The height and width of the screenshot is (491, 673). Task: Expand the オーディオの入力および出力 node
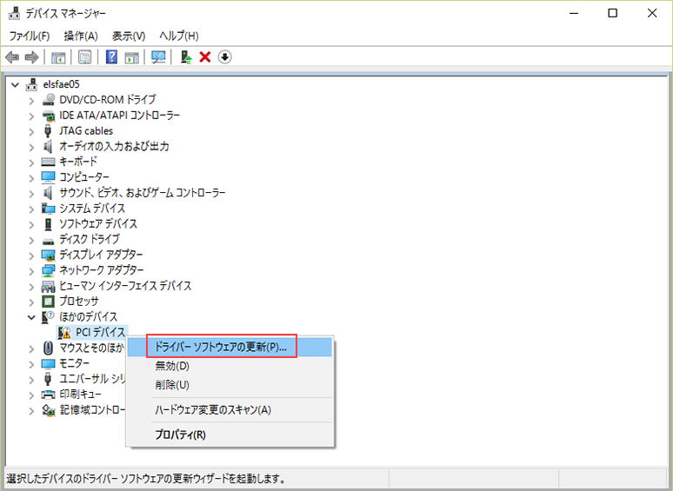pyautogui.click(x=31, y=147)
